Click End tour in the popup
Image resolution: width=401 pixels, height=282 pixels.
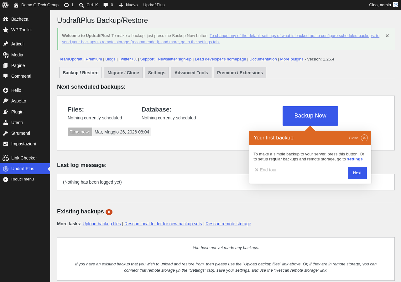coord(266,170)
